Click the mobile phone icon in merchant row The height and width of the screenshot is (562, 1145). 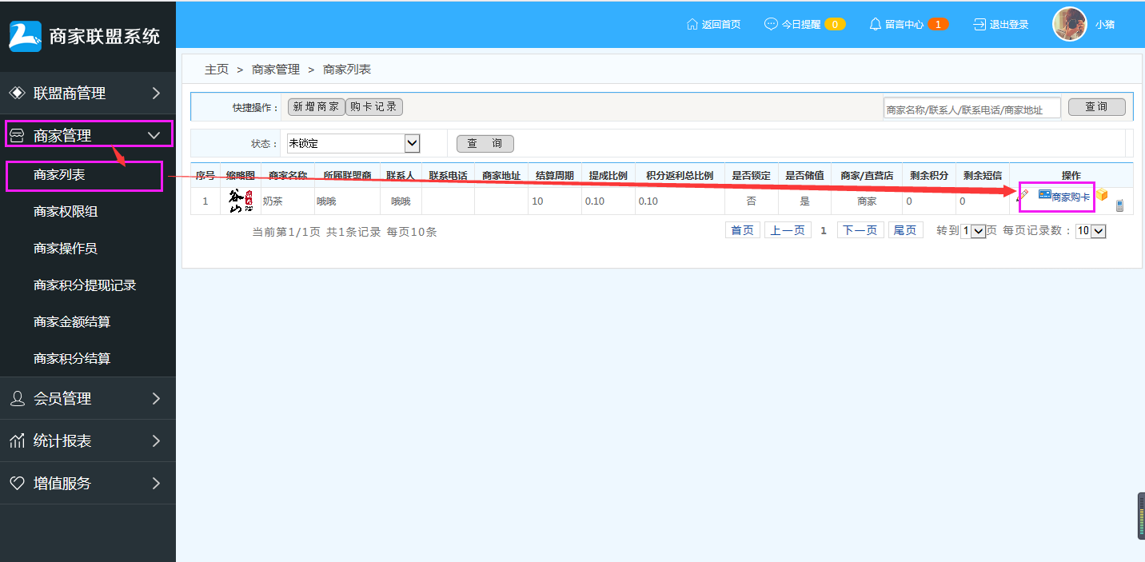tap(1119, 205)
